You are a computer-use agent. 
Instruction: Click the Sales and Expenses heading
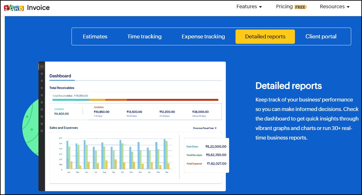pos(64,128)
